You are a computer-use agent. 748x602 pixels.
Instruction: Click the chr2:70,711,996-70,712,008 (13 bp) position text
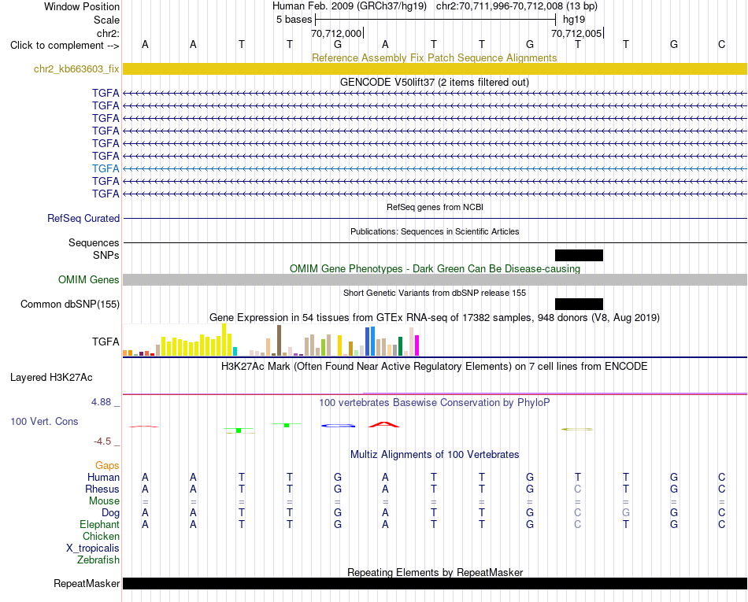(x=517, y=6)
